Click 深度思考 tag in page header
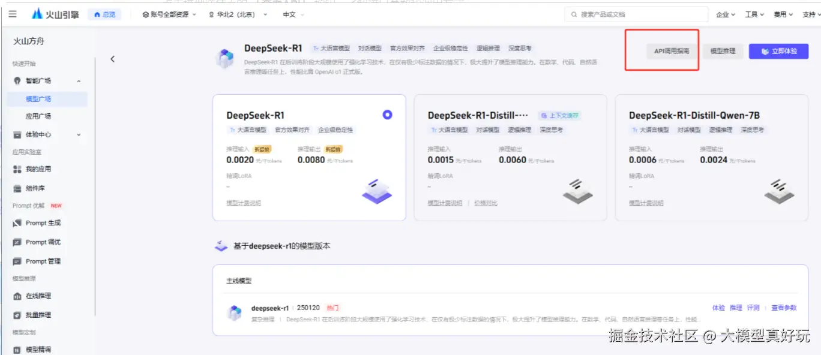This screenshot has height=355, width=821. pos(520,49)
